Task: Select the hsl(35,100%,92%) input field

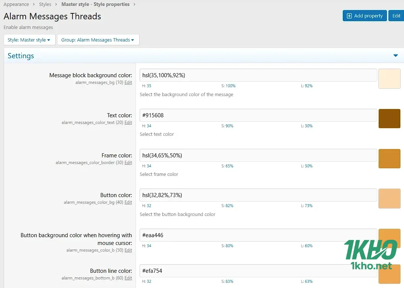Action: coord(258,75)
